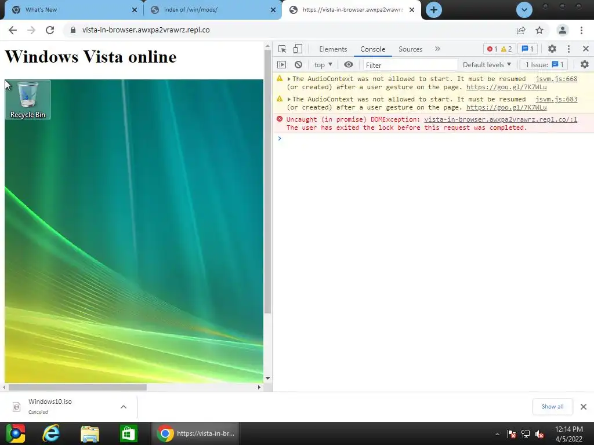This screenshot has height=445, width=594.
Task: Click Show all downloads
Action: 552,406
